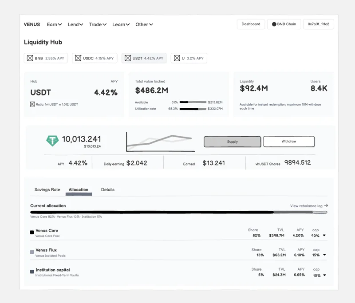This screenshot has height=303, width=355.
Task: Open the Learn dropdown menu
Action: [121, 24]
